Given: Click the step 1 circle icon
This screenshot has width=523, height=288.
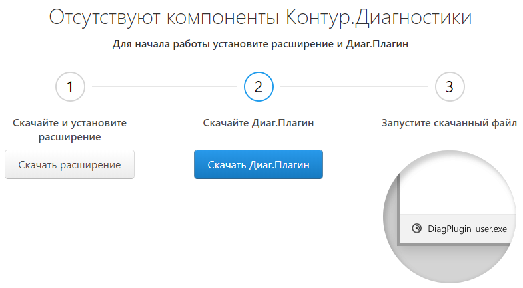Looking at the screenshot, I should tap(70, 86).
